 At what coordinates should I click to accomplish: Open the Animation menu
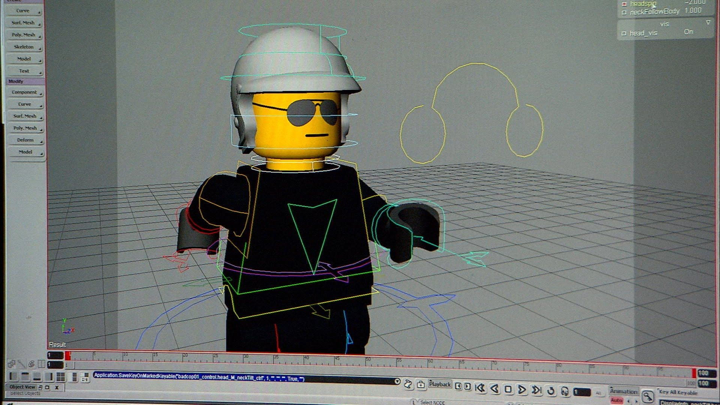point(624,391)
